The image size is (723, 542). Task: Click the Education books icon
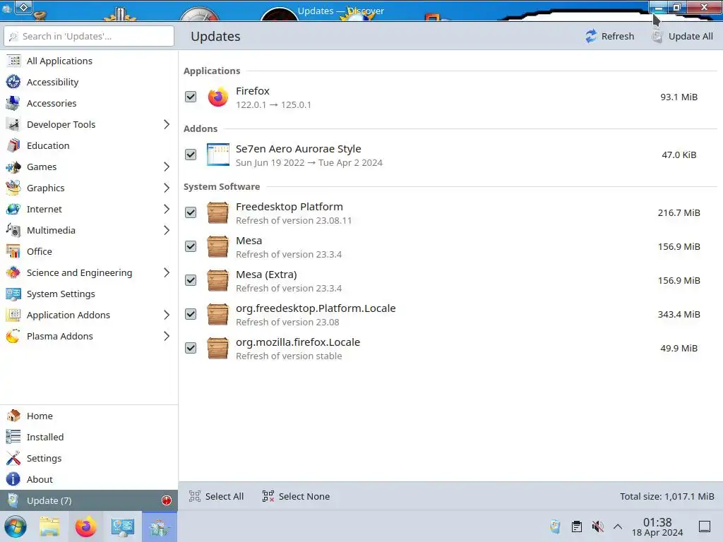point(13,145)
